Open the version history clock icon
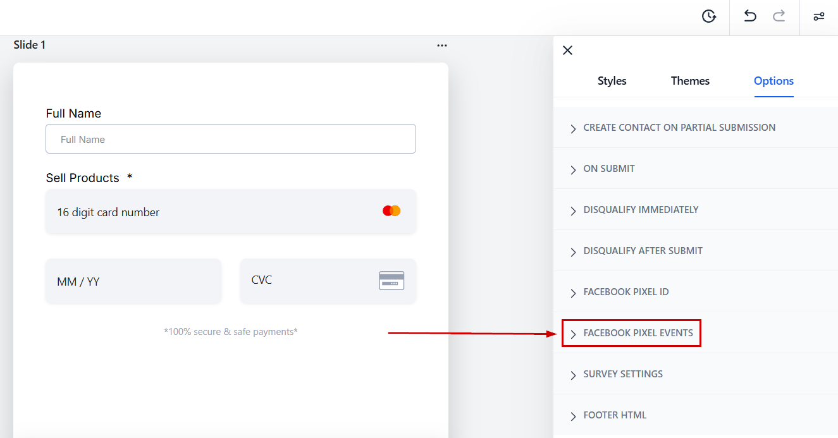 pos(709,16)
